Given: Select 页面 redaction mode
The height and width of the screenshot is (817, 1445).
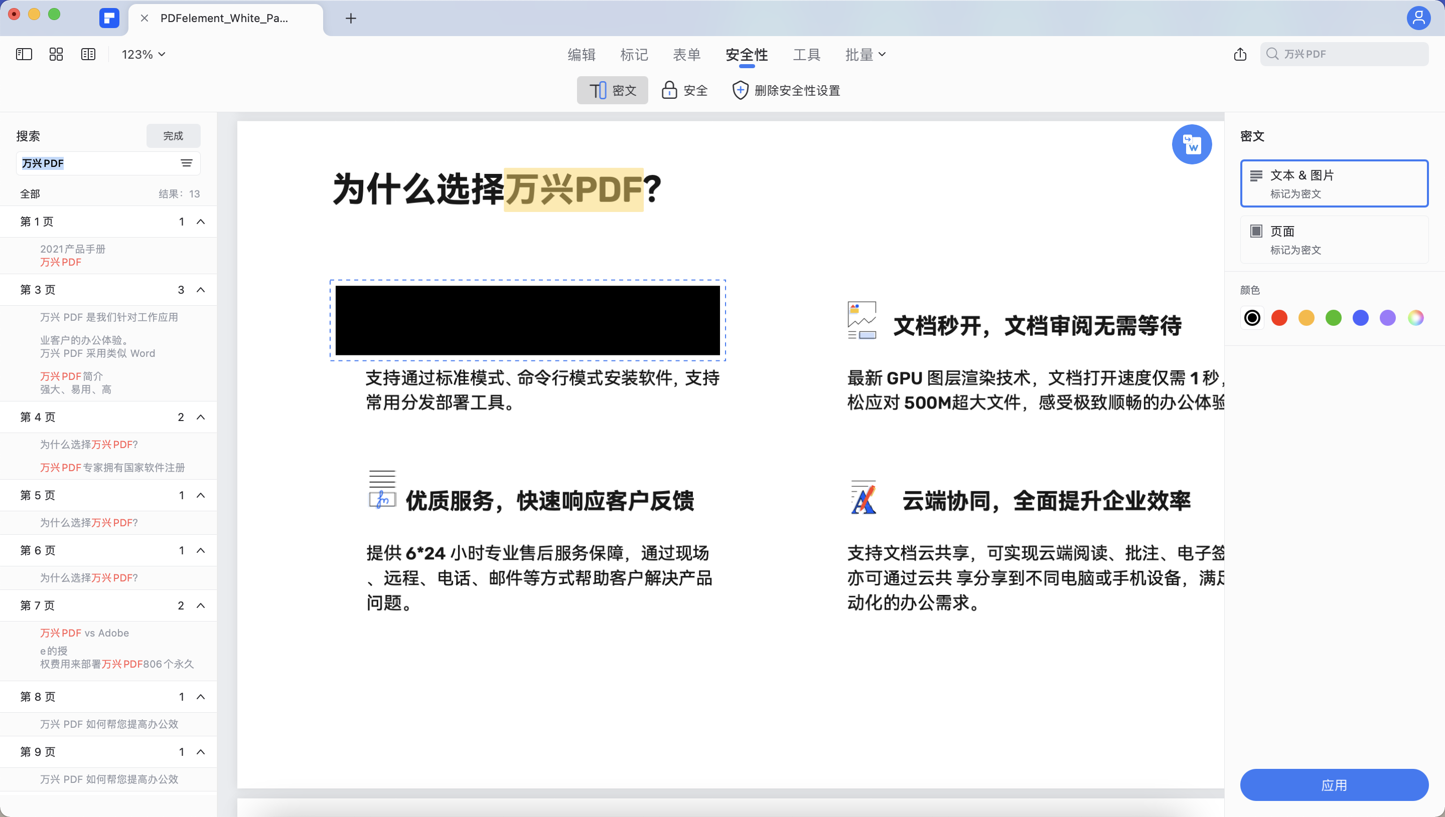Looking at the screenshot, I should [1334, 239].
